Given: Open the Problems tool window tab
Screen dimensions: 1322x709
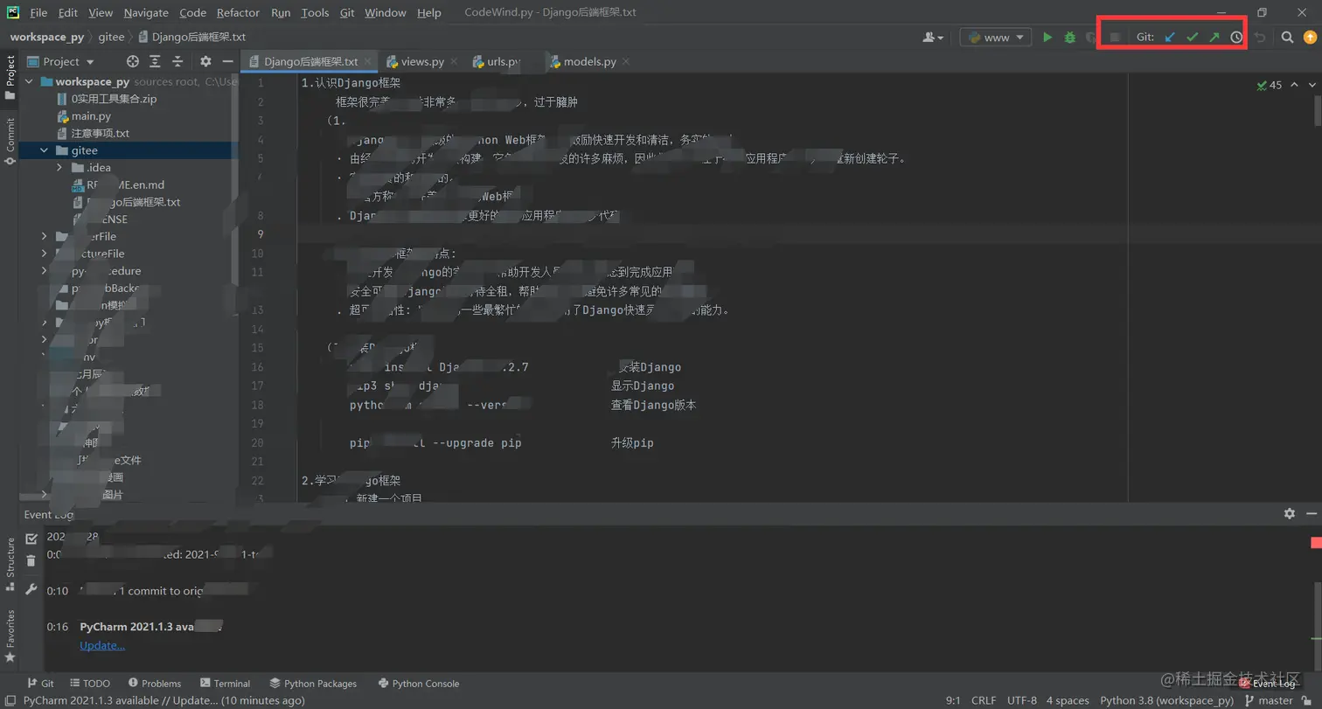Looking at the screenshot, I should [x=155, y=684].
